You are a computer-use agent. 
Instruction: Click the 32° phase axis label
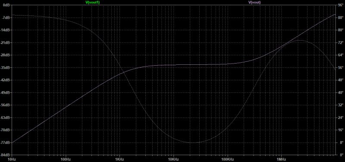(x=340, y=105)
